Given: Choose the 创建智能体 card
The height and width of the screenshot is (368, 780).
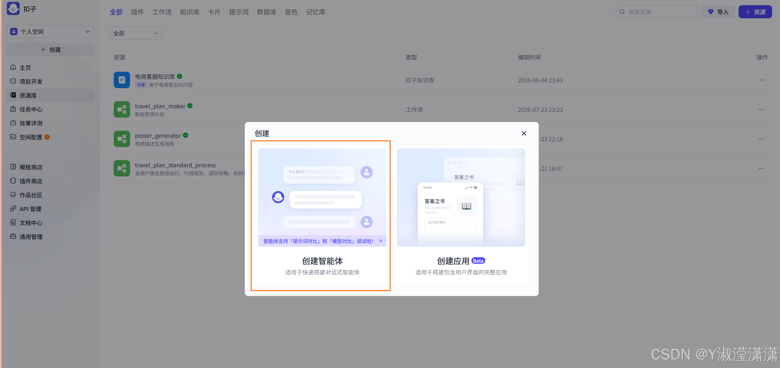Looking at the screenshot, I should pyautogui.click(x=322, y=215).
